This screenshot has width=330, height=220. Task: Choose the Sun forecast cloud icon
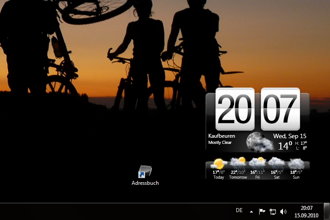[296, 164]
